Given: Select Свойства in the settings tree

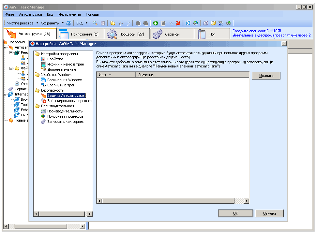Looking at the screenshot, I should pyautogui.click(x=55, y=59).
